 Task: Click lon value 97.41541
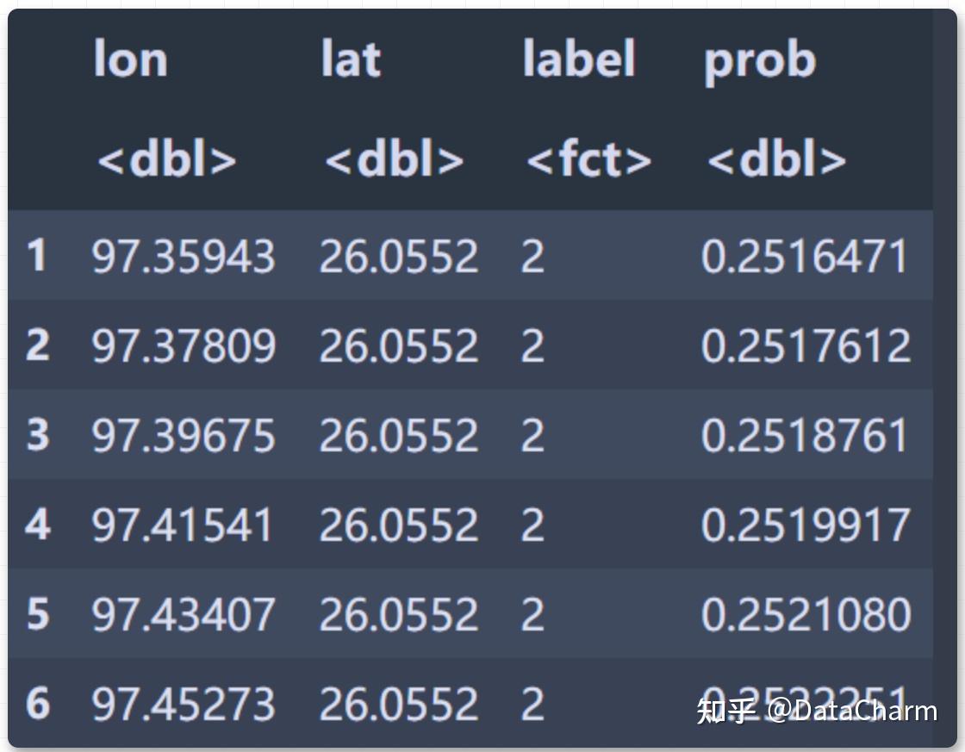[x=182, y=525]
